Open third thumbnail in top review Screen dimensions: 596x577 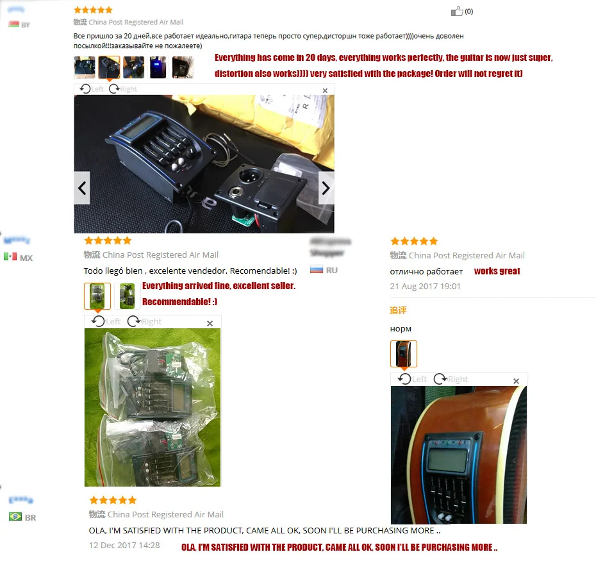click(134, 67)
